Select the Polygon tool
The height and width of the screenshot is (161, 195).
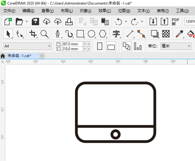coord(103,34)
